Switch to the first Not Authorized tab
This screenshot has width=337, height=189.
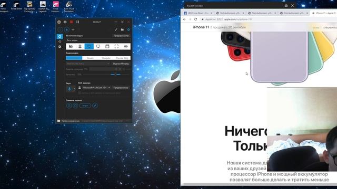(x=230, y=13)
